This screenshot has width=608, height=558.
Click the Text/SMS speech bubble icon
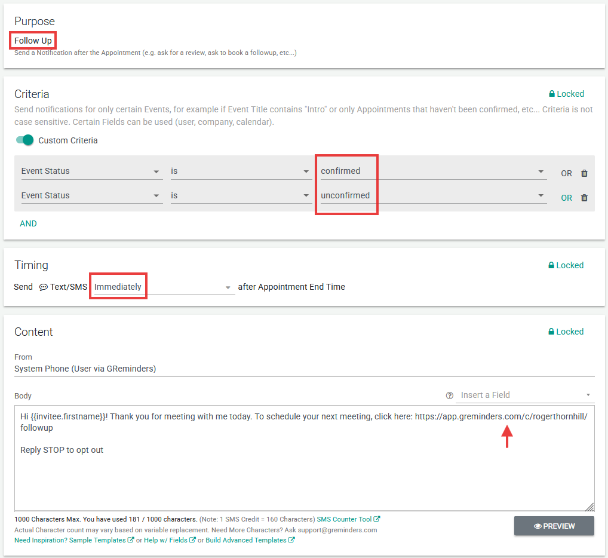[44, 287]
